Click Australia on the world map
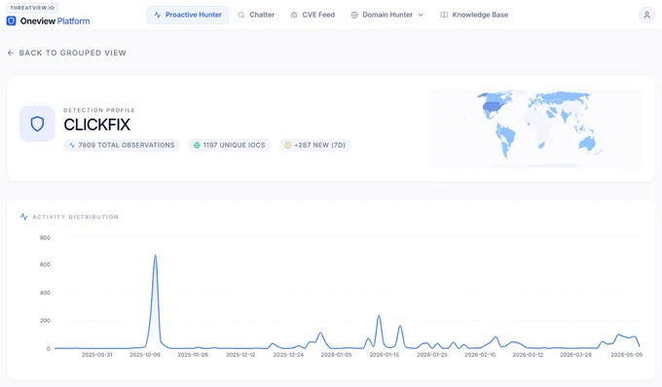Viewport: 662px width, 387px height. coord(587,143)
